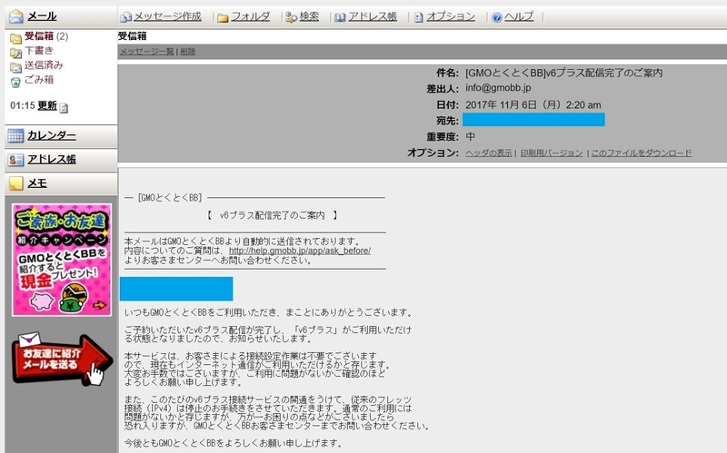Click the 削除 delete link
Screen dimensions: 727x453
pos(188,52)
